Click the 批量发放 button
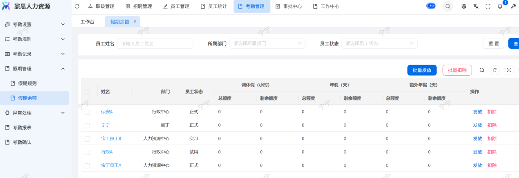 tap(422, 70)
